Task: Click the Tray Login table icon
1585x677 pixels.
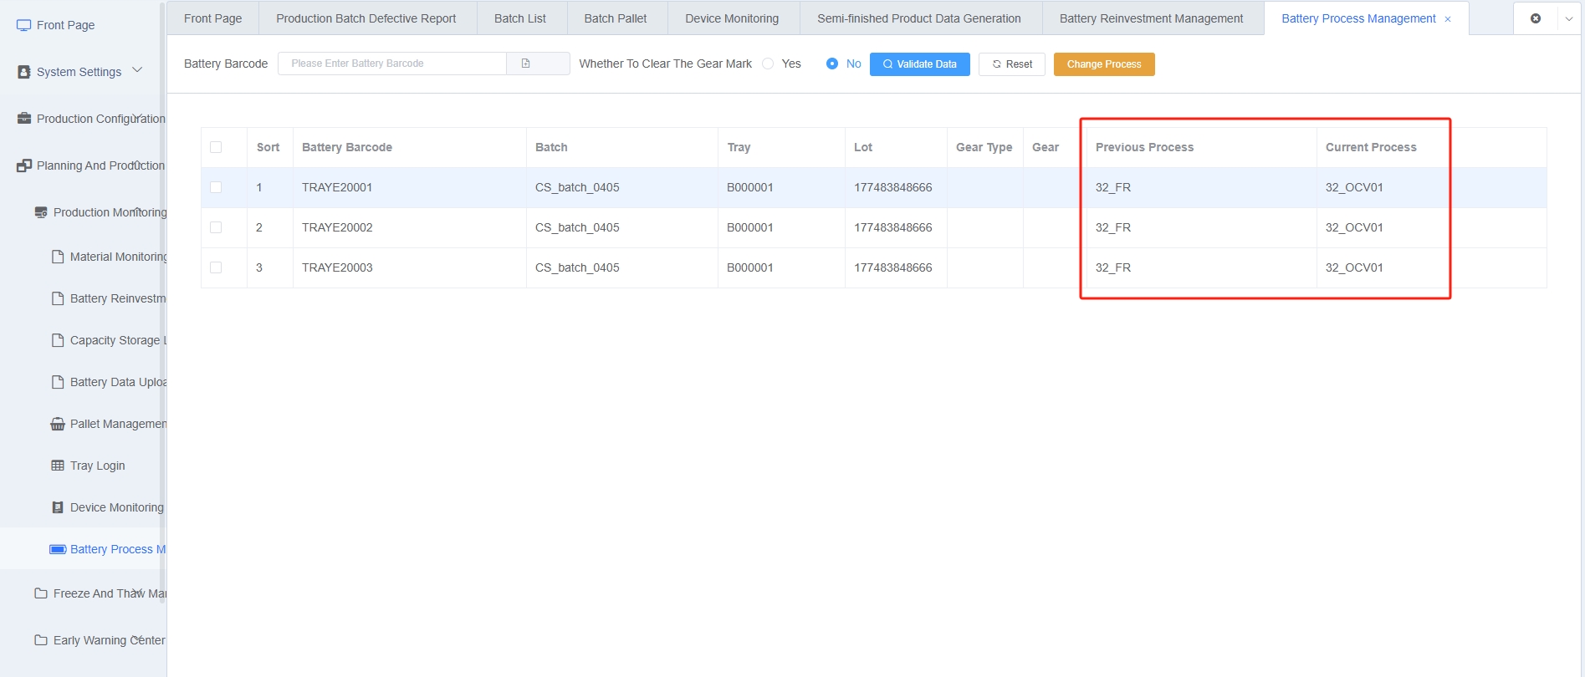Action: 58,466
